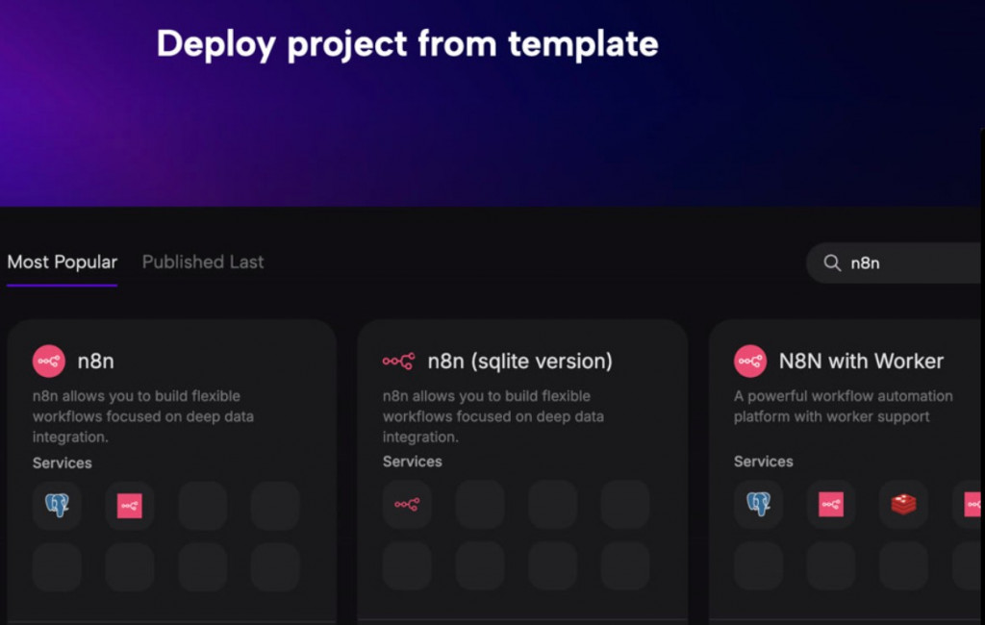Select the Redis service icon in Worker card
This screenshot has width=985, height=625.
click(x=903, y=504)
